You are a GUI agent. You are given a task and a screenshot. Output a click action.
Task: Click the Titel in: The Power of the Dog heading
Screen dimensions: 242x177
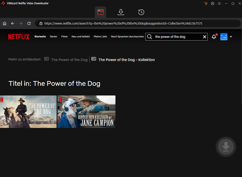(x=54, y=84)
